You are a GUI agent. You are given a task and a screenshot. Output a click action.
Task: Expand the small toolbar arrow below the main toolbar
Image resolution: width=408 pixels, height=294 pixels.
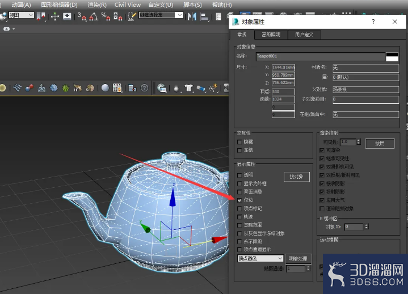14,29
